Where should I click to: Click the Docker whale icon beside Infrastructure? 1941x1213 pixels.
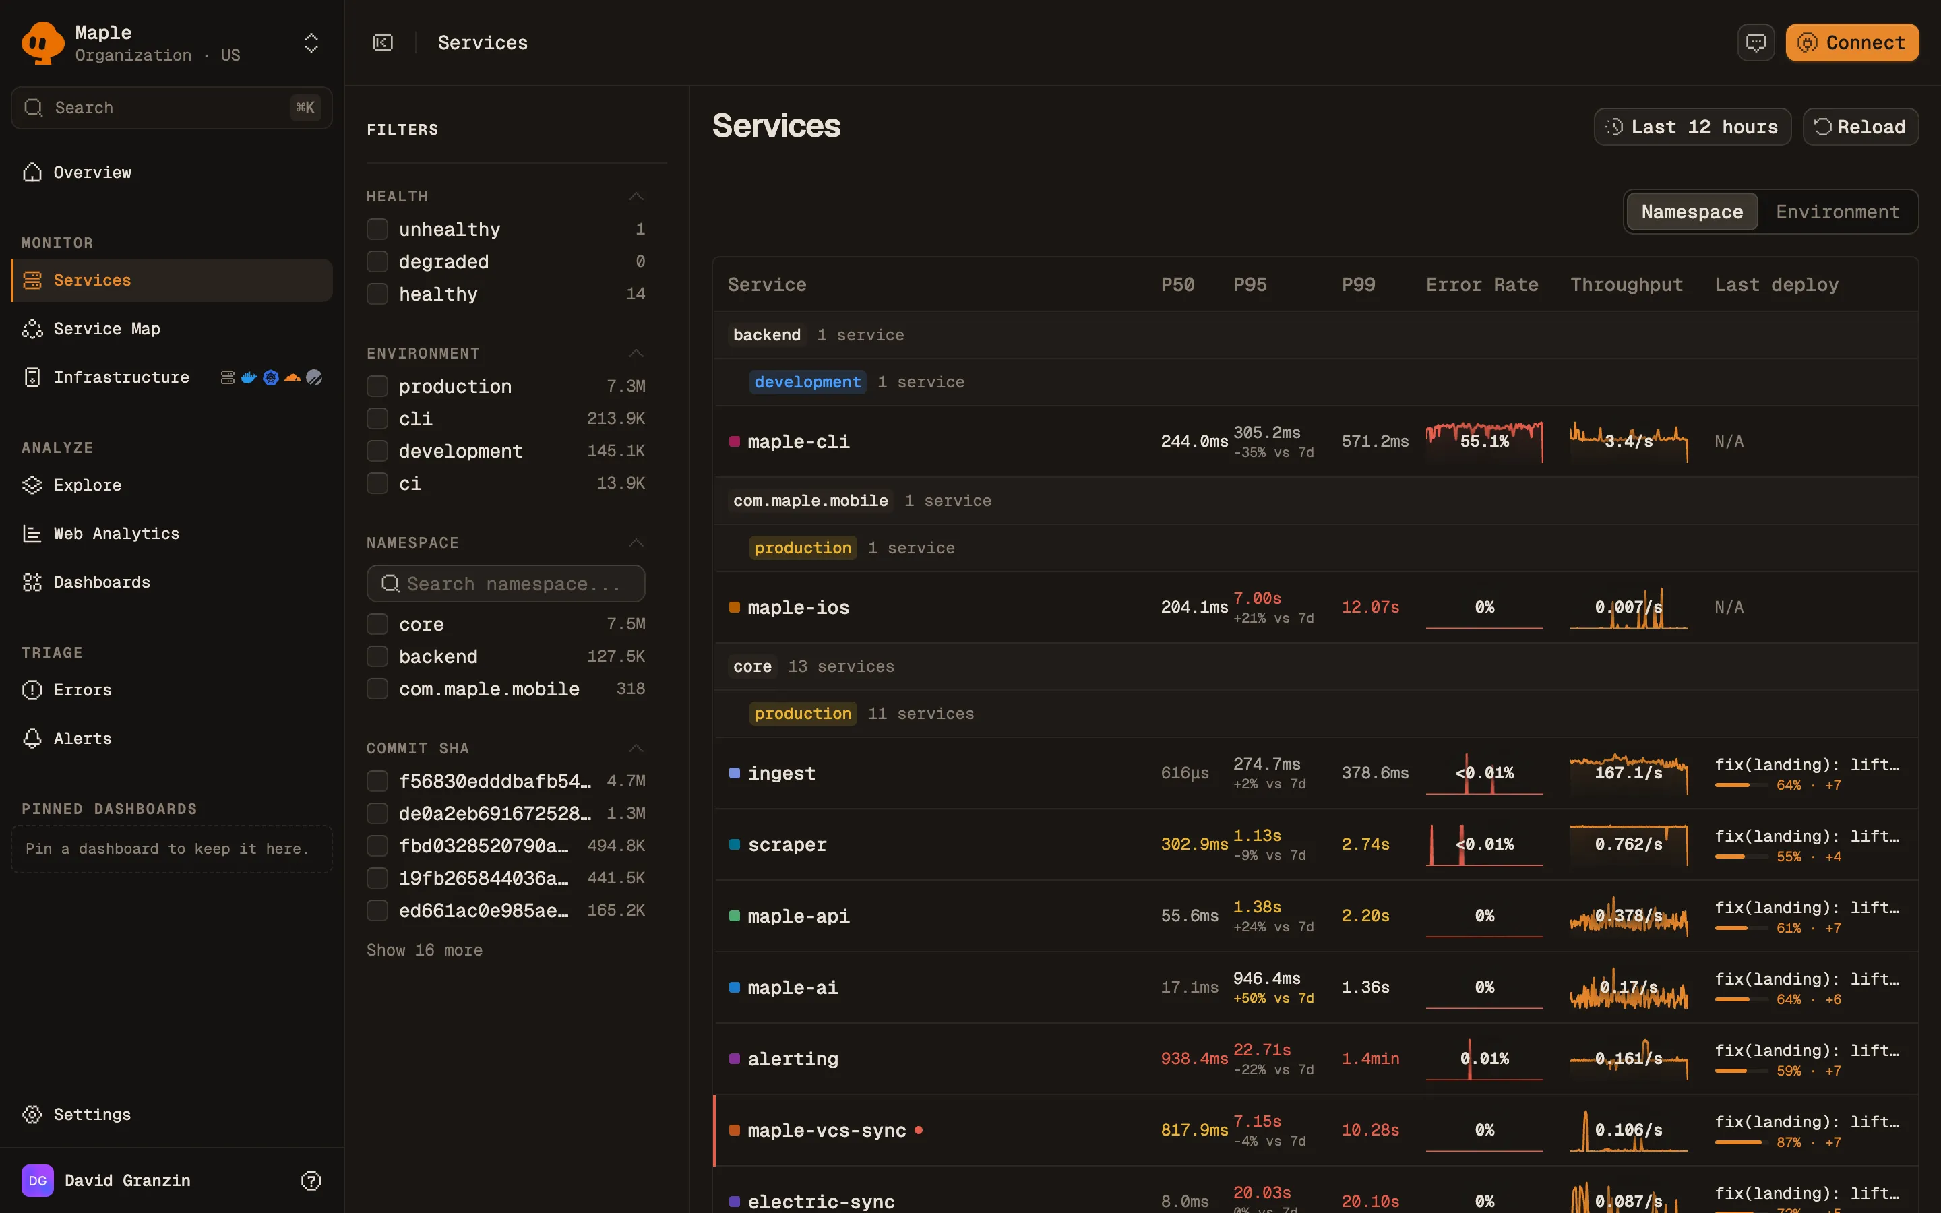tap(249, 377)
